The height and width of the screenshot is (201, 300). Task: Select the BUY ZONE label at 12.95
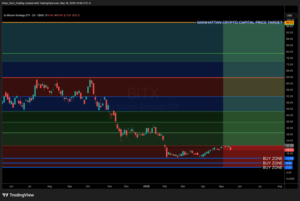[272, 158]
